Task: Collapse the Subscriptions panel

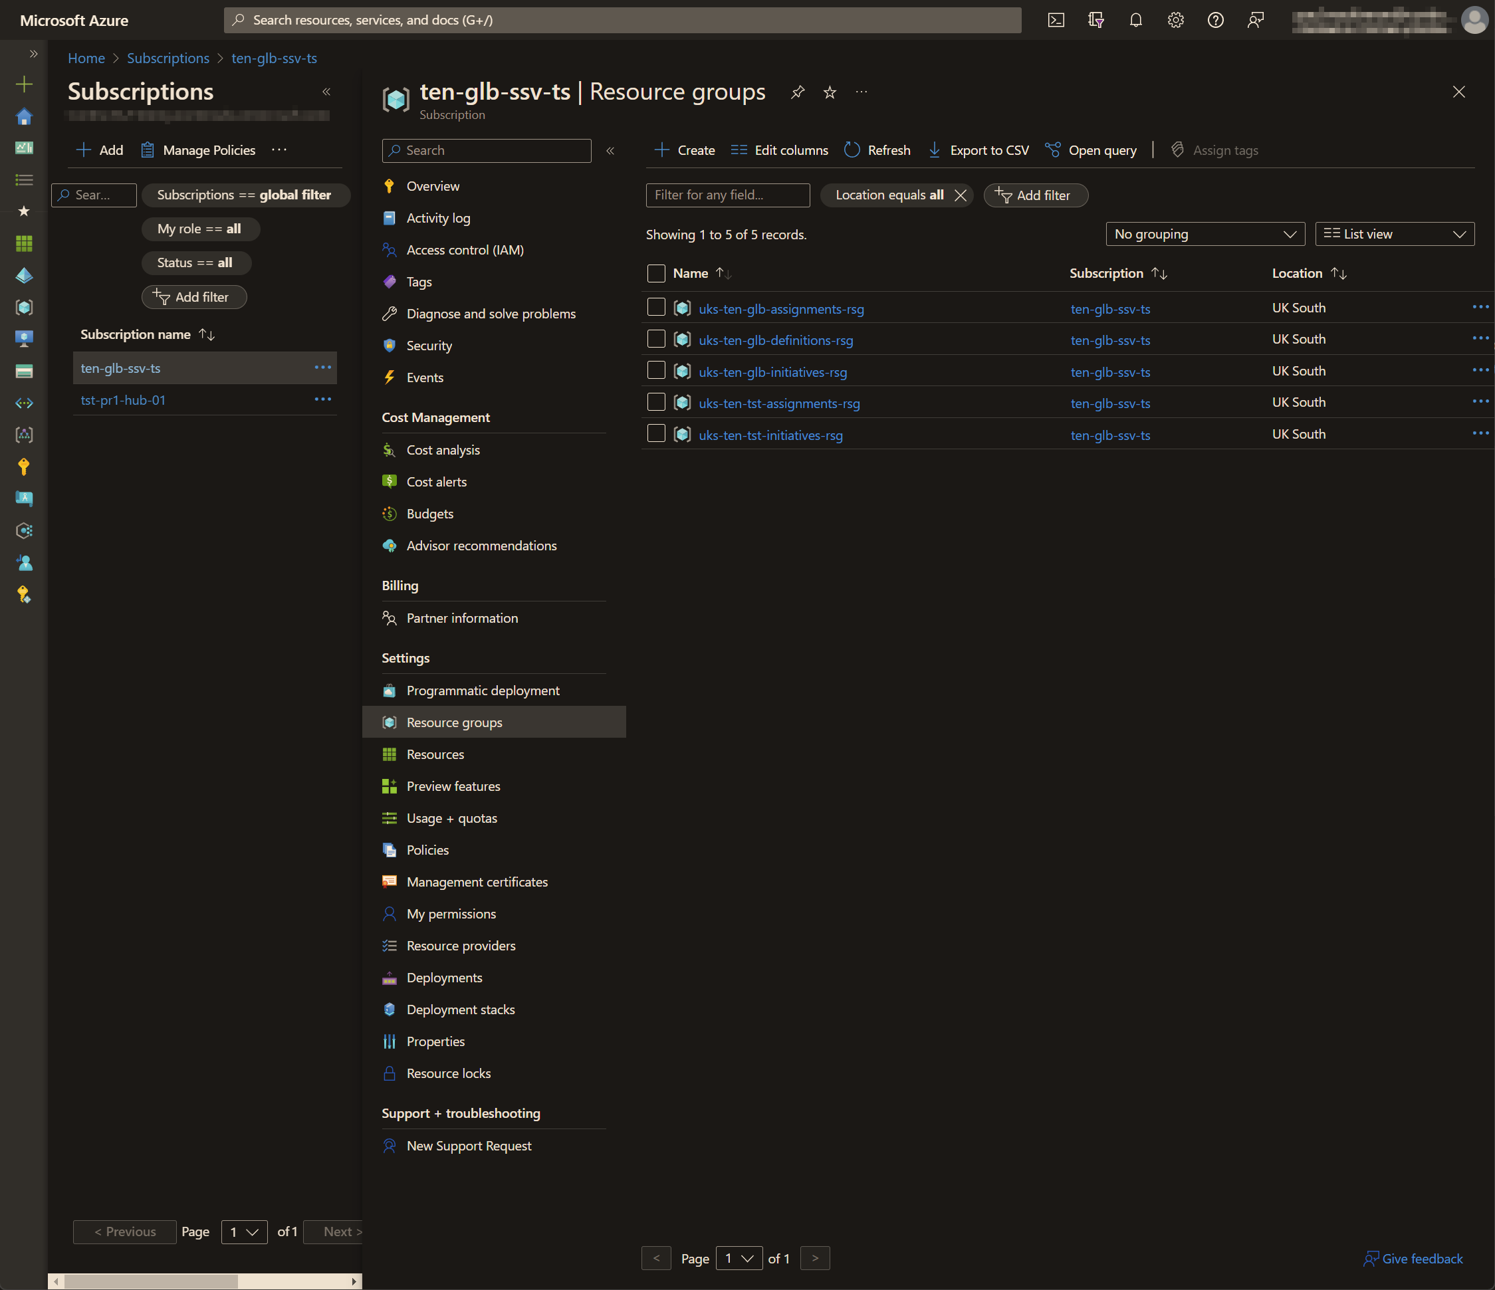Action: pos(326,92)
